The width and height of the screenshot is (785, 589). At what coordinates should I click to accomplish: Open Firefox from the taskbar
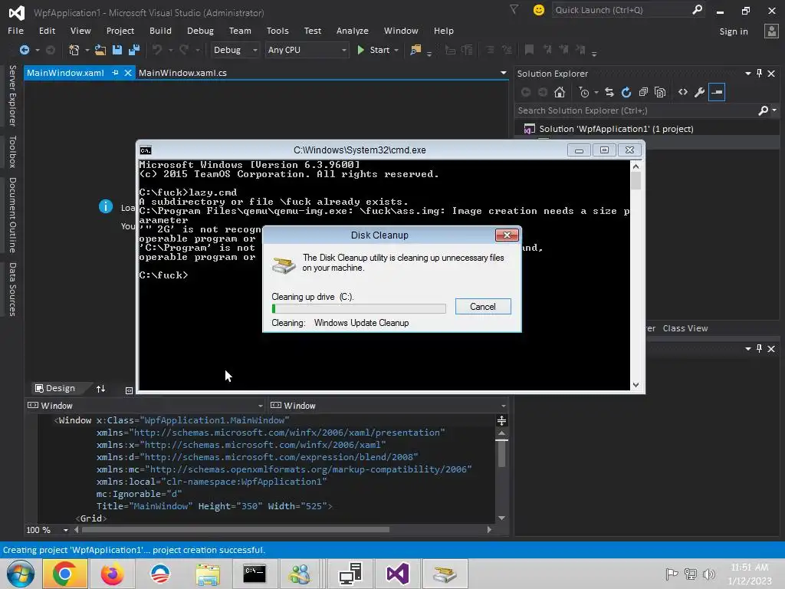112,574
